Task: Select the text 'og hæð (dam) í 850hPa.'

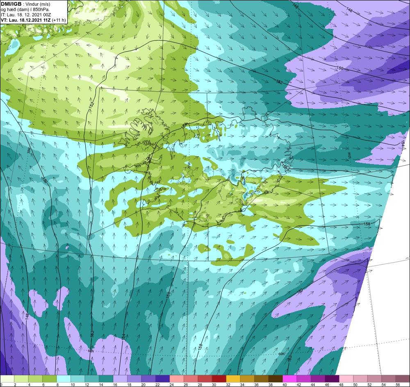Action: [x=25, y=9]
